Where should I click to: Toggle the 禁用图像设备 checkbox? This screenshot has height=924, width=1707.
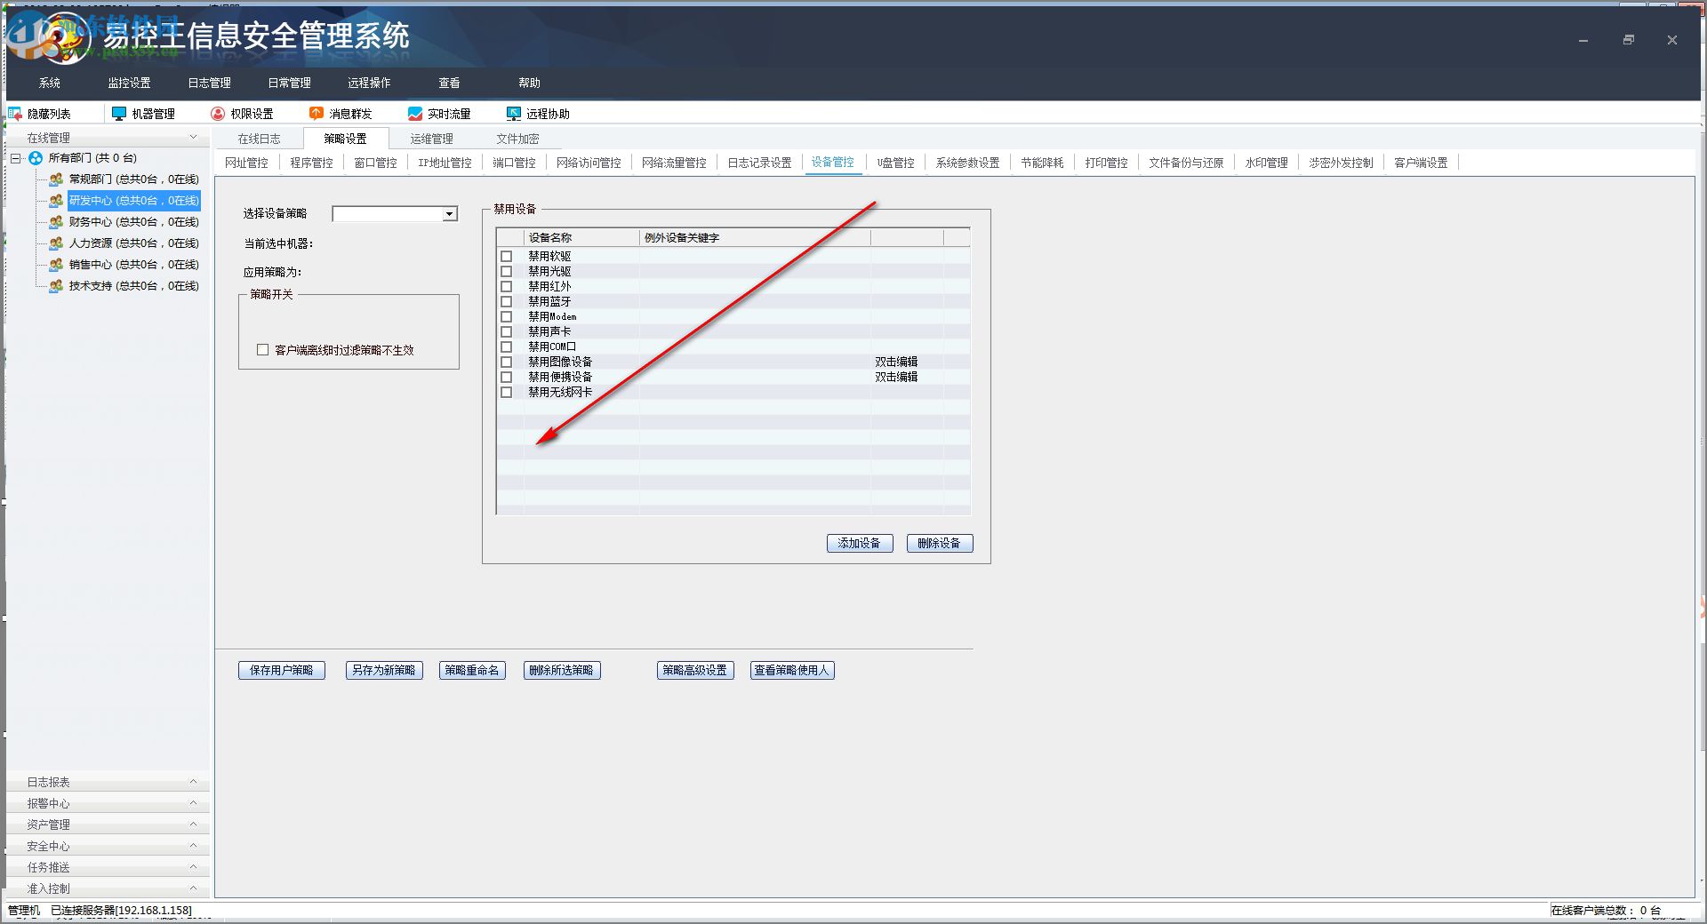click(x=507, y=362)
